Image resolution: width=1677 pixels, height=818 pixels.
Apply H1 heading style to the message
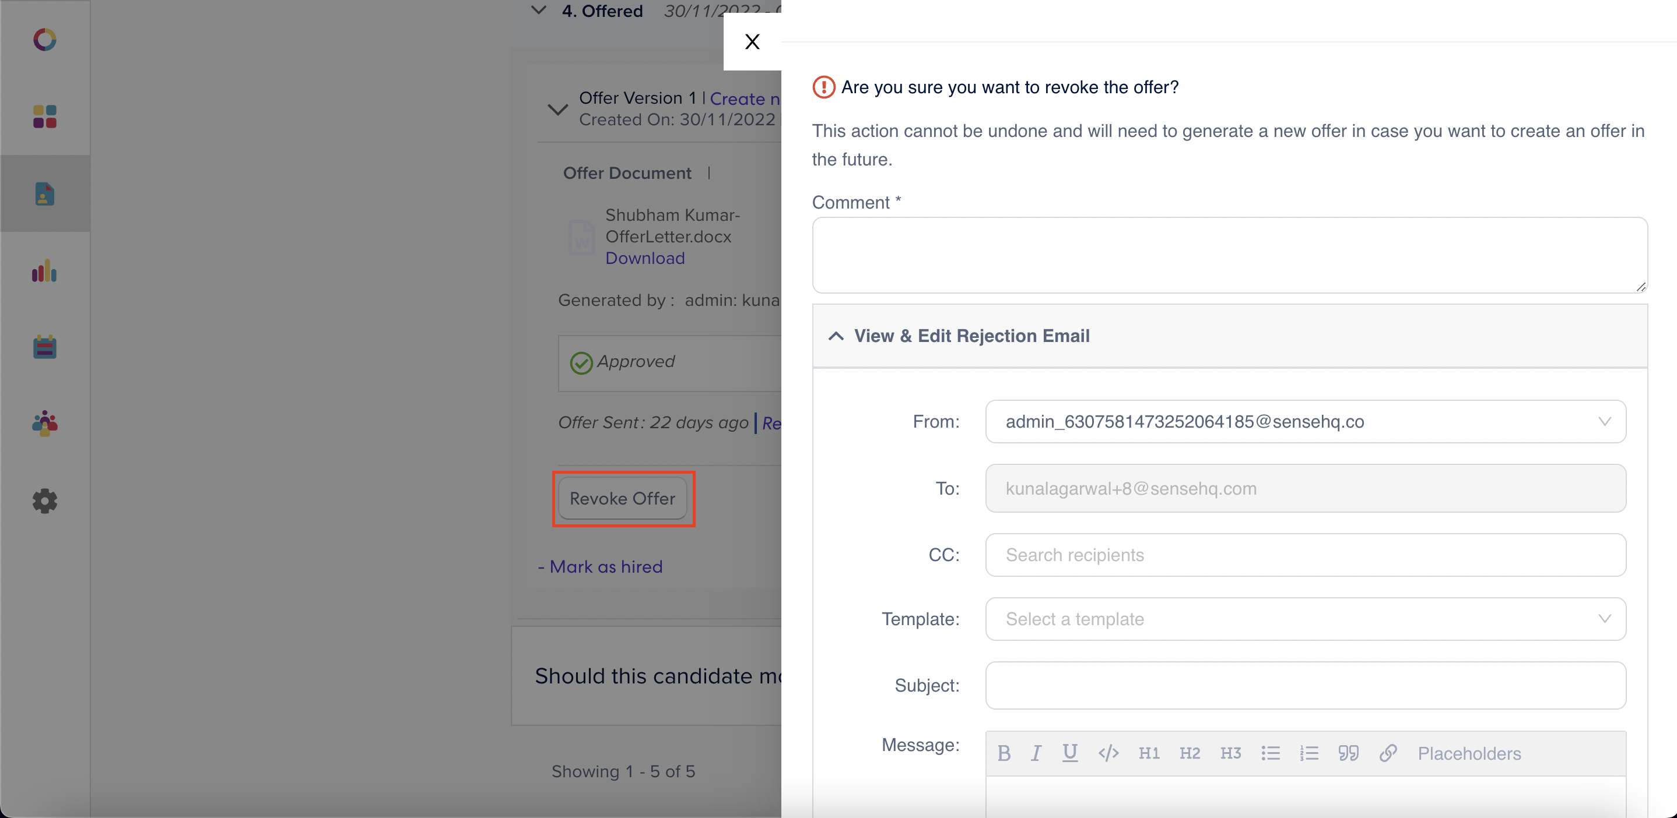coord(1149,753)
